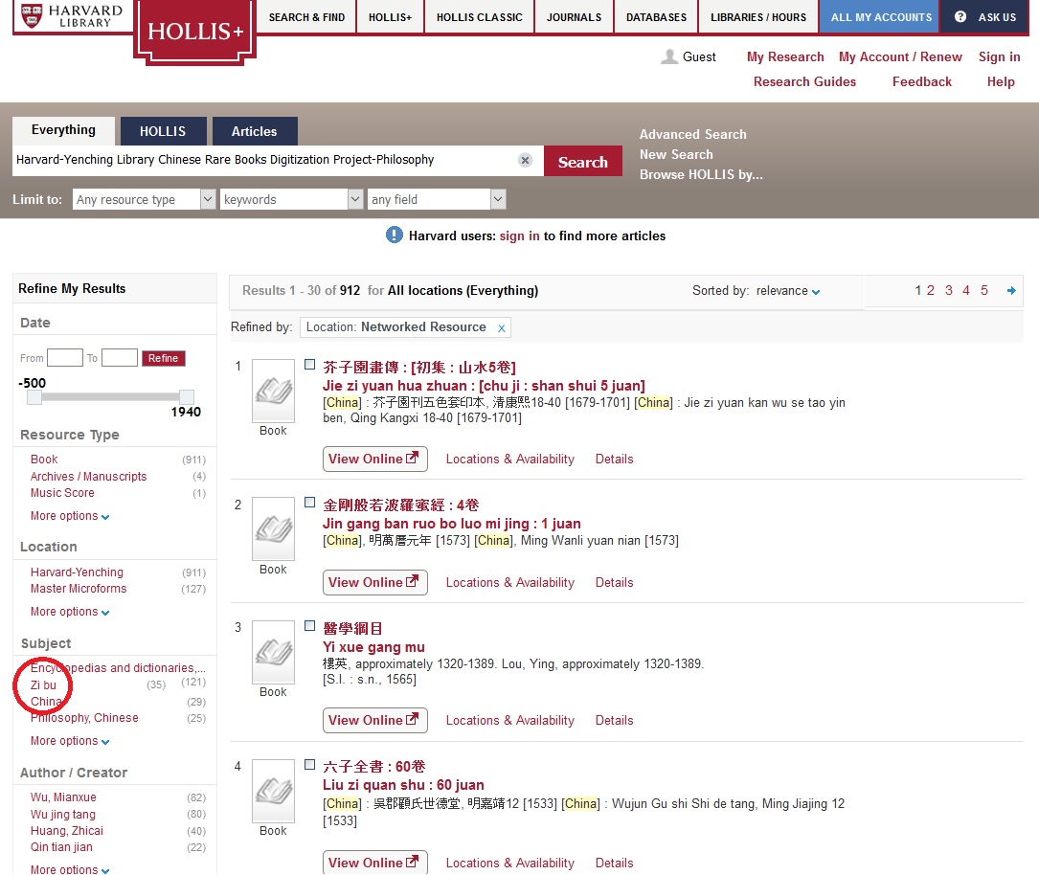1039x875 pixels.
Task: Click Browse HOLLIS by... link
Action: click(701, 175)
